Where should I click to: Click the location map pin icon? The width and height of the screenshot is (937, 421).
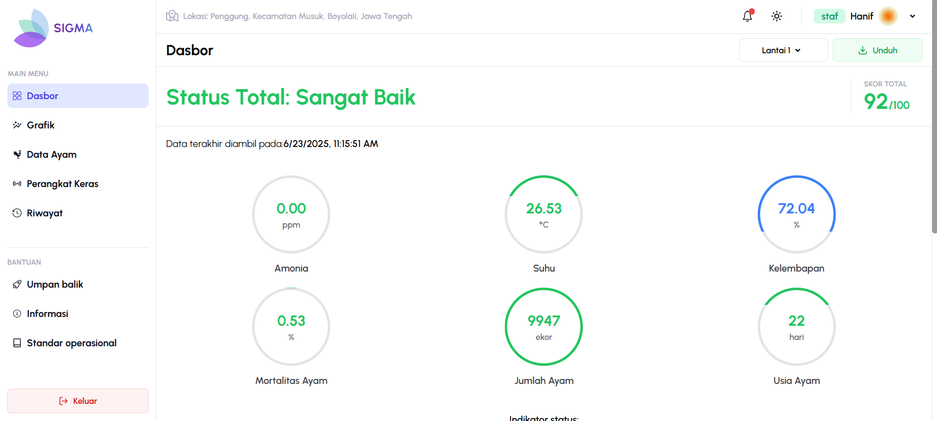tap(172, 16)
